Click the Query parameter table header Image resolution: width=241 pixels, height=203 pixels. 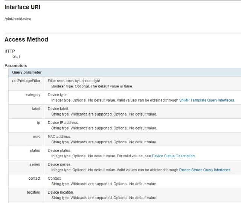[x=27, y=72]
